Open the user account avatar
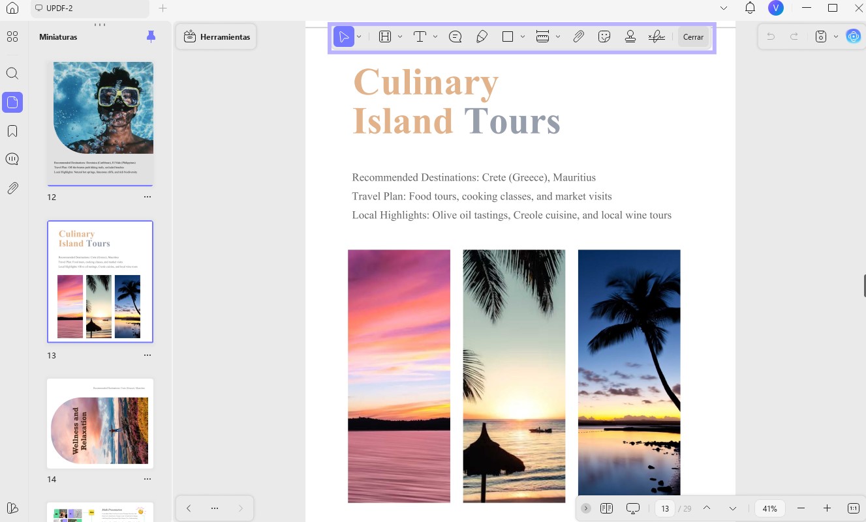The height and width of the screenshot is (522, 866). point(775,8)
